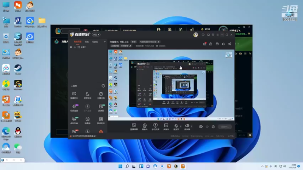303x170 pixels.
Task: Click the 修改 button beside the mode text
Action: click(134, 42)
